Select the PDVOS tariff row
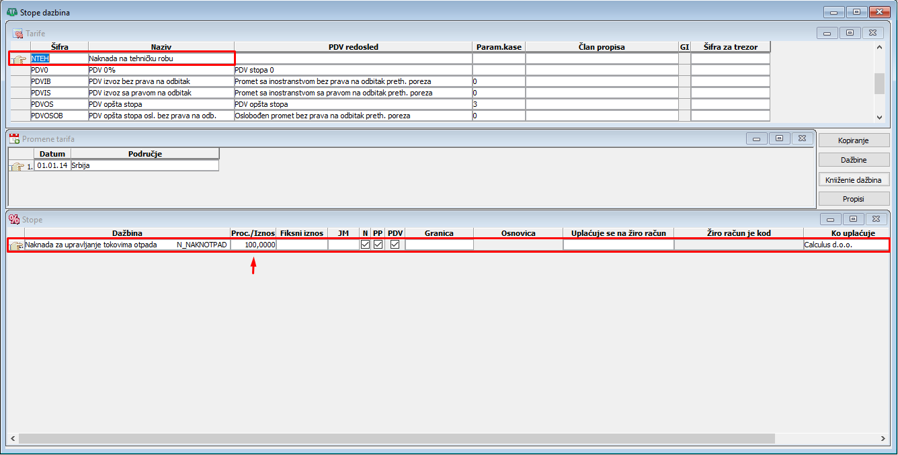 coord(59,105)
